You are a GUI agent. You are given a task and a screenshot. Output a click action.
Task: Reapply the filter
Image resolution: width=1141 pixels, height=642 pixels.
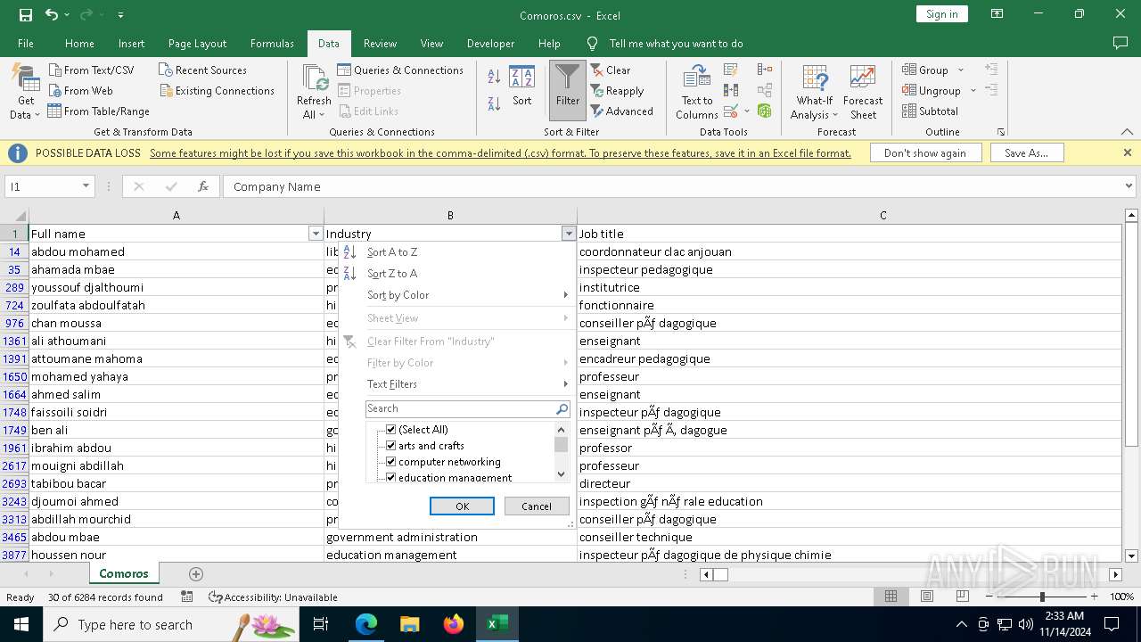[x=617, y=90]
